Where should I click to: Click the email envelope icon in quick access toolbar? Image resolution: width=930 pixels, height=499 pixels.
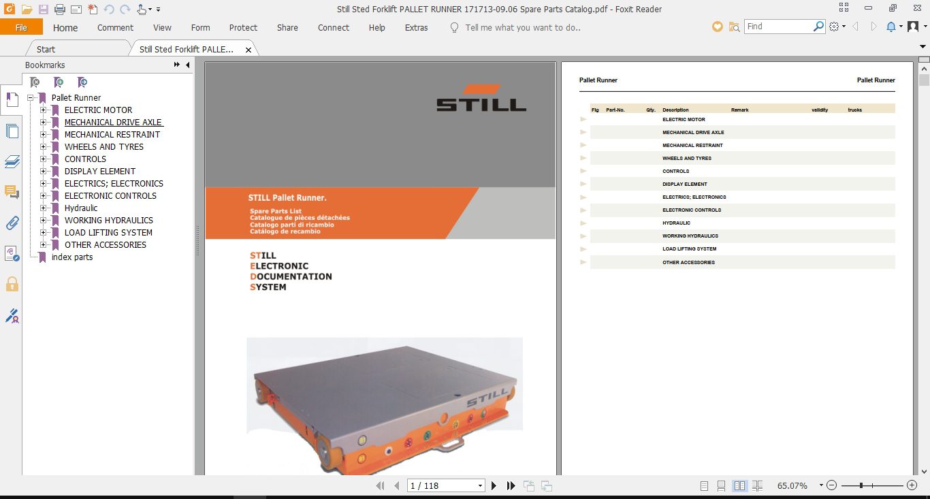[76, 10]
